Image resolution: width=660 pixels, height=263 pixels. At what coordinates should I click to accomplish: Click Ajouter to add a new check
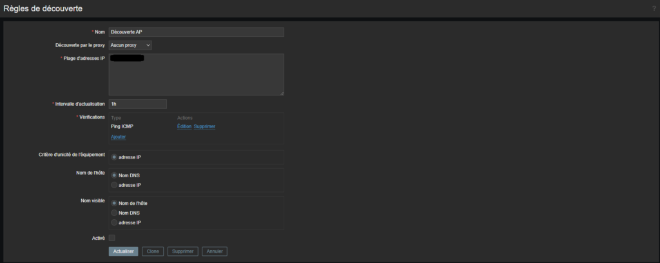tap(118, 137)
